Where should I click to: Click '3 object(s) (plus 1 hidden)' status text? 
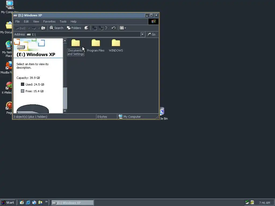(x=30, y=117)
